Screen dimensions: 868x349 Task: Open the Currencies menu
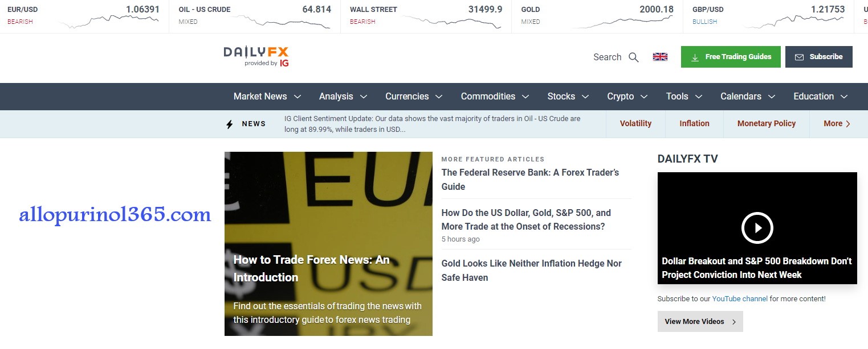coord(407,97)
